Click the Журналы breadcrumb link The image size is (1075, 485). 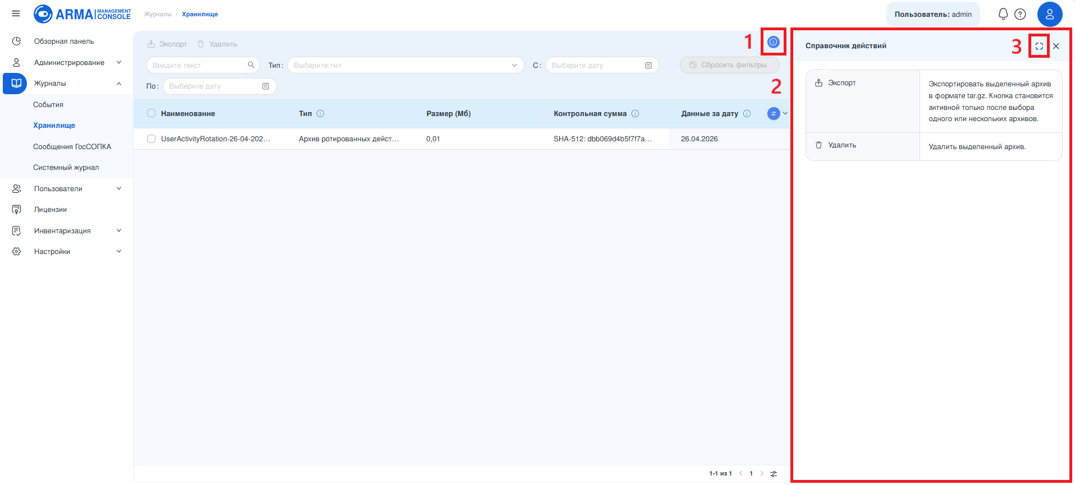158,15
